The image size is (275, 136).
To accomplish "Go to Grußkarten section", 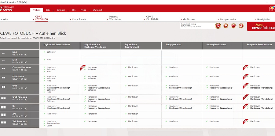I will [x=189, y=20].
